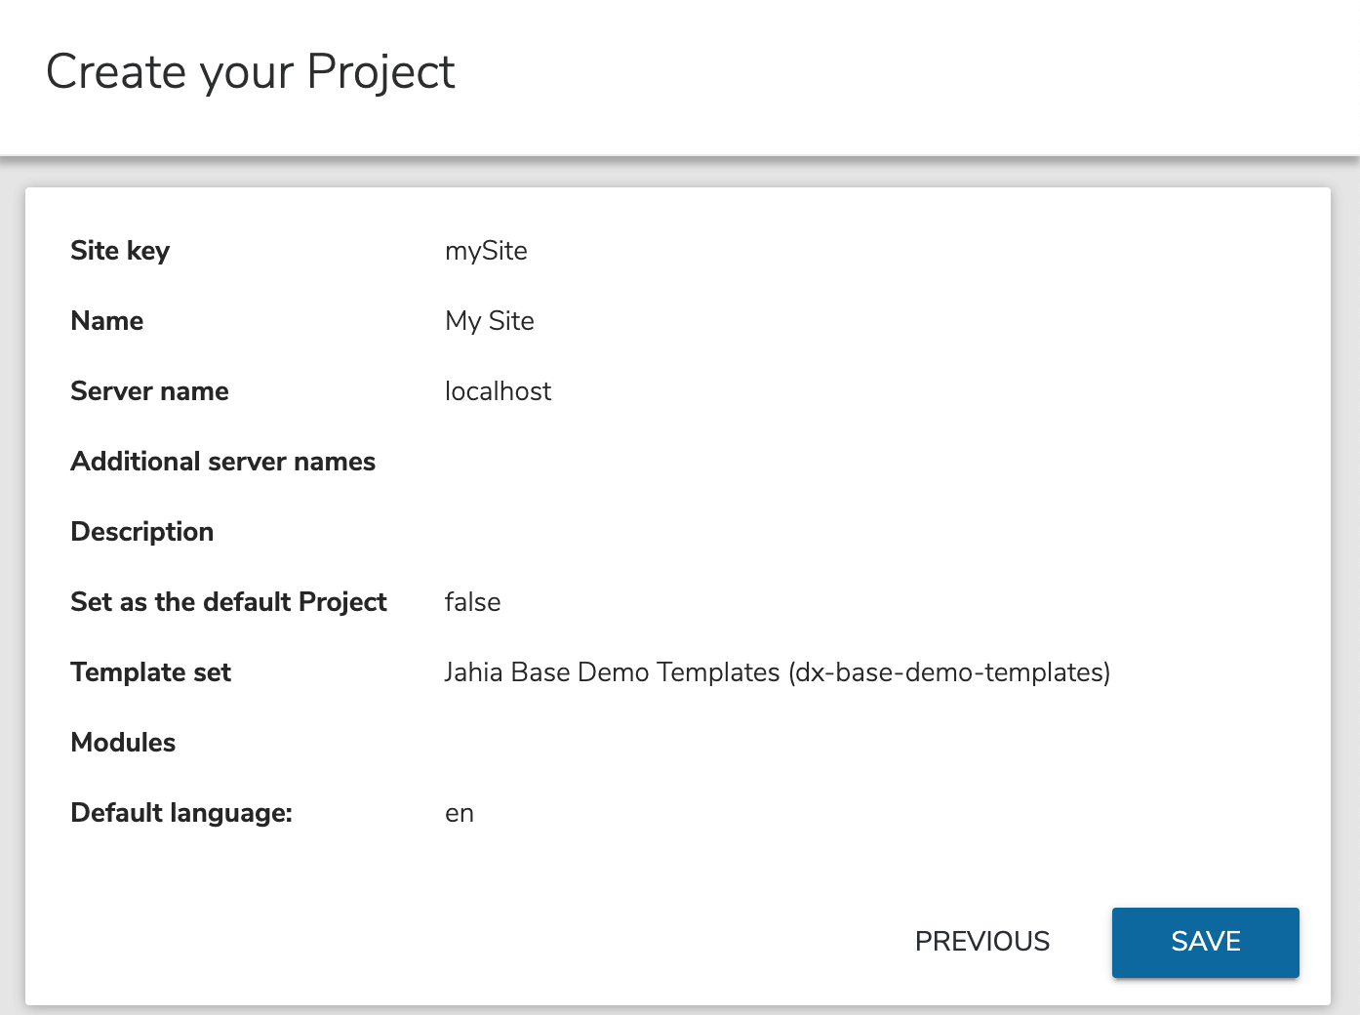
Task: Click the '(dx-base-demo-templates)' identifier text
Action: [949, 672]
